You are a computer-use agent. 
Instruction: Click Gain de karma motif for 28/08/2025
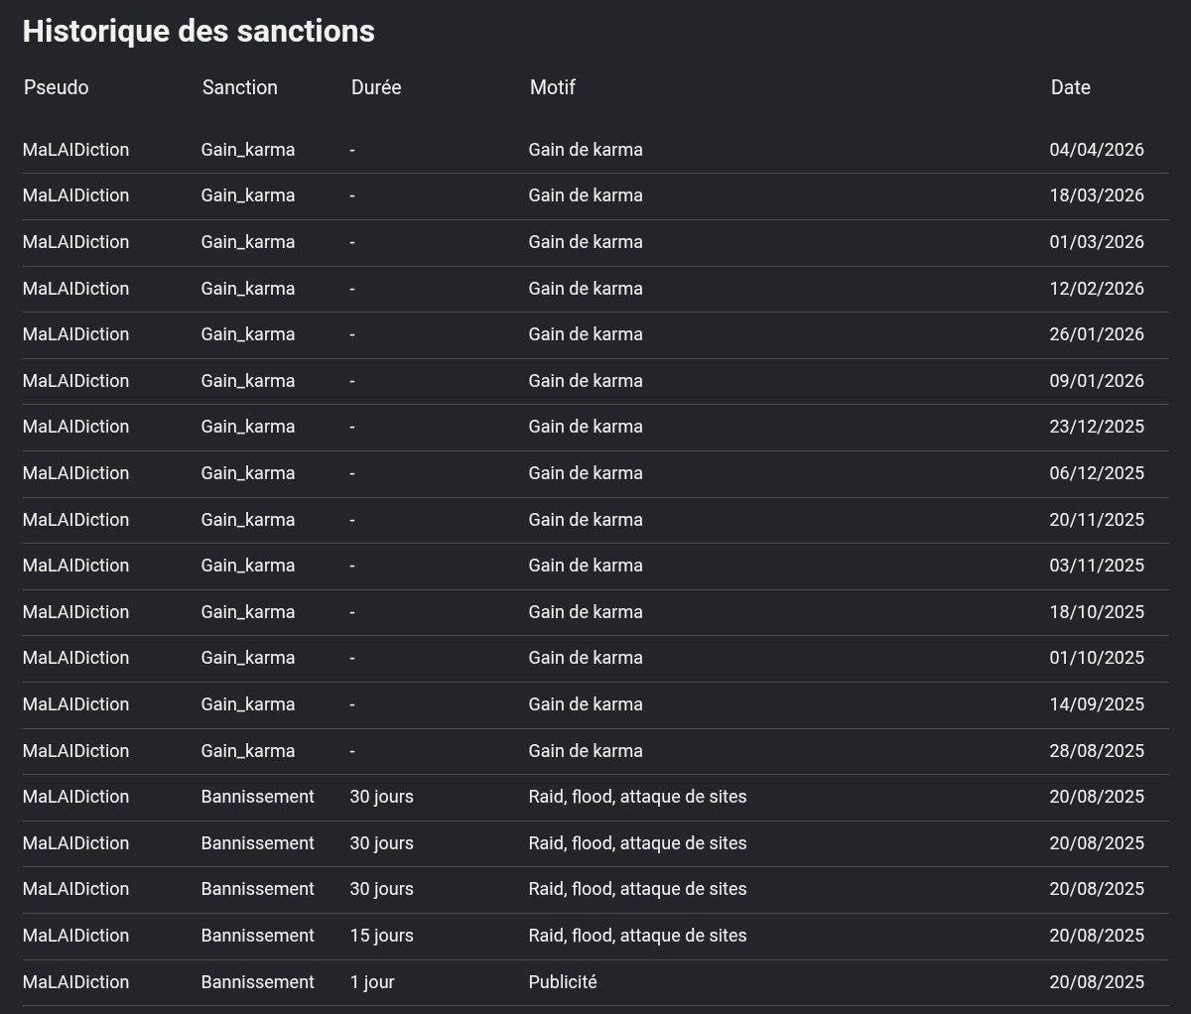[x=585, y=751]
